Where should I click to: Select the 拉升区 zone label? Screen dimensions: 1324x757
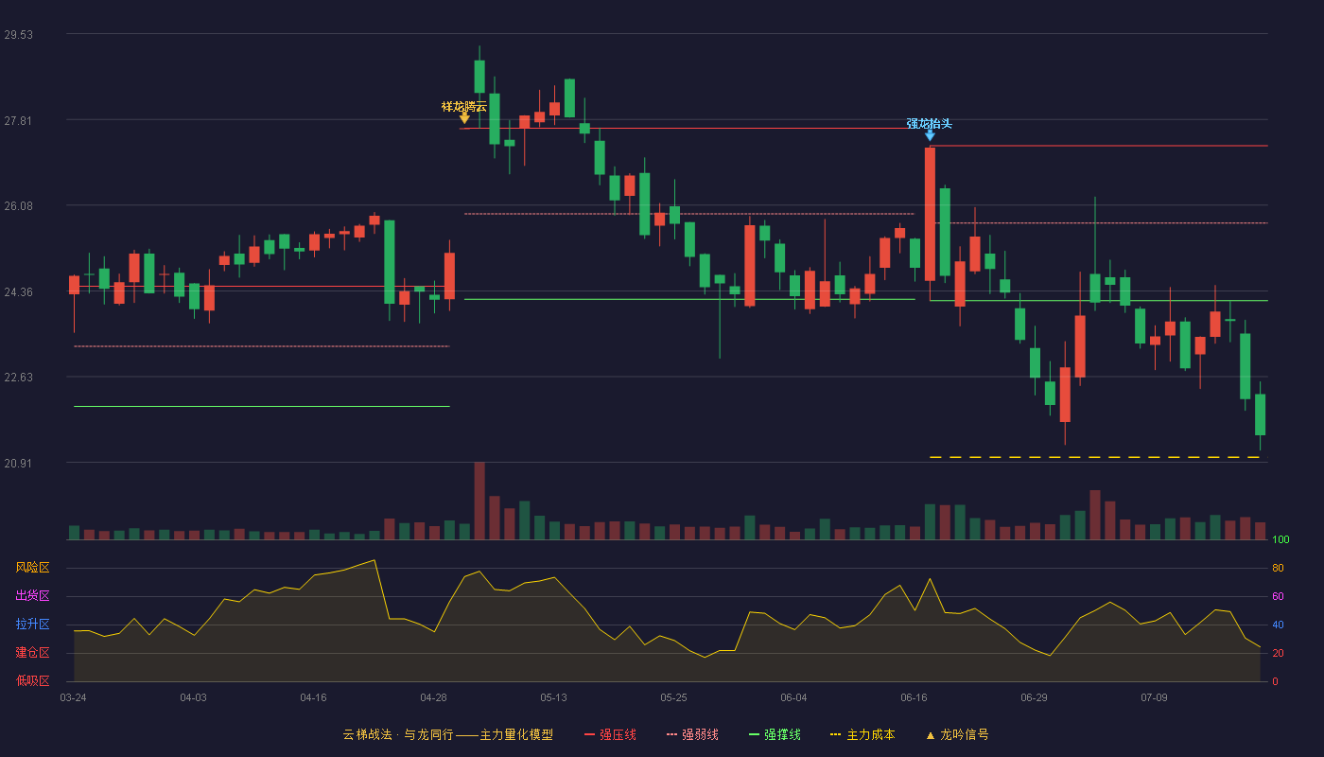coord(32,625)
